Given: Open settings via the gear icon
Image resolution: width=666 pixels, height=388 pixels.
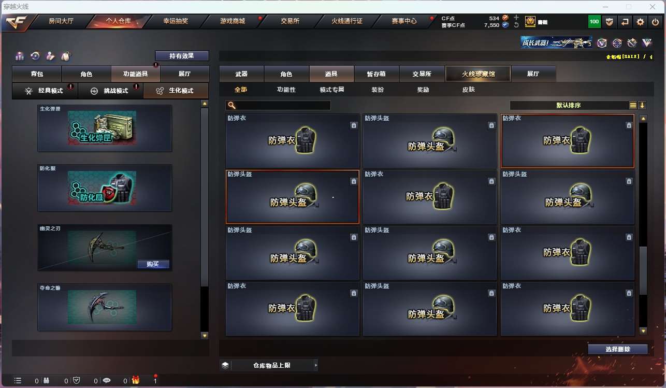Looking at the screenshot, I should coord(641,22).
